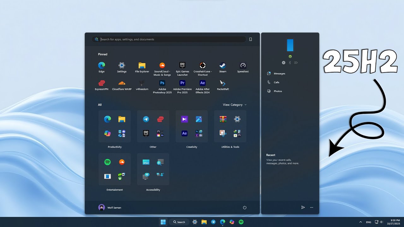This screenshot has width=404, height=227.
Task: Launch the PacketRaft pinned app
Action: [223, 85]
